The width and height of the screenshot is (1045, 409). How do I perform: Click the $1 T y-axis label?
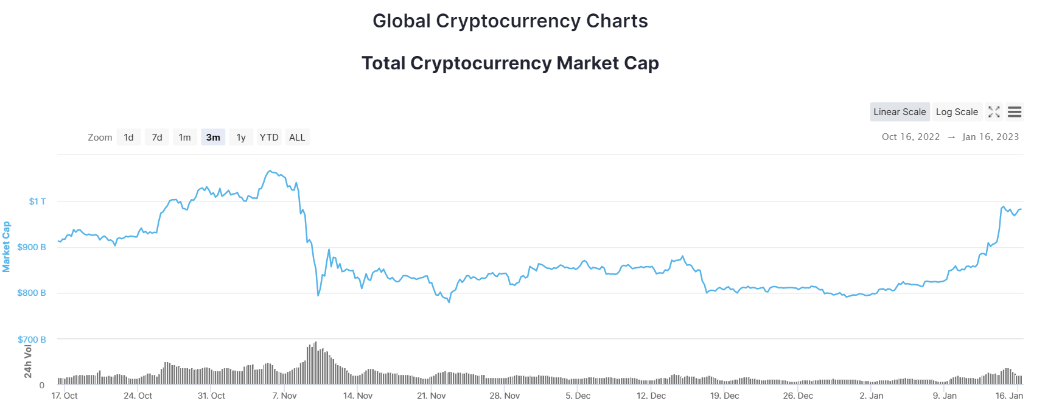[37, 201]
